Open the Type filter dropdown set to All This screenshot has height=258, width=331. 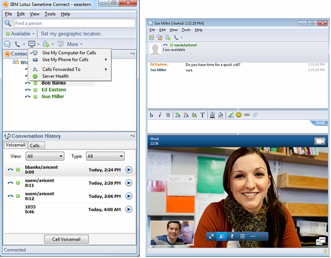coord(105,156)
